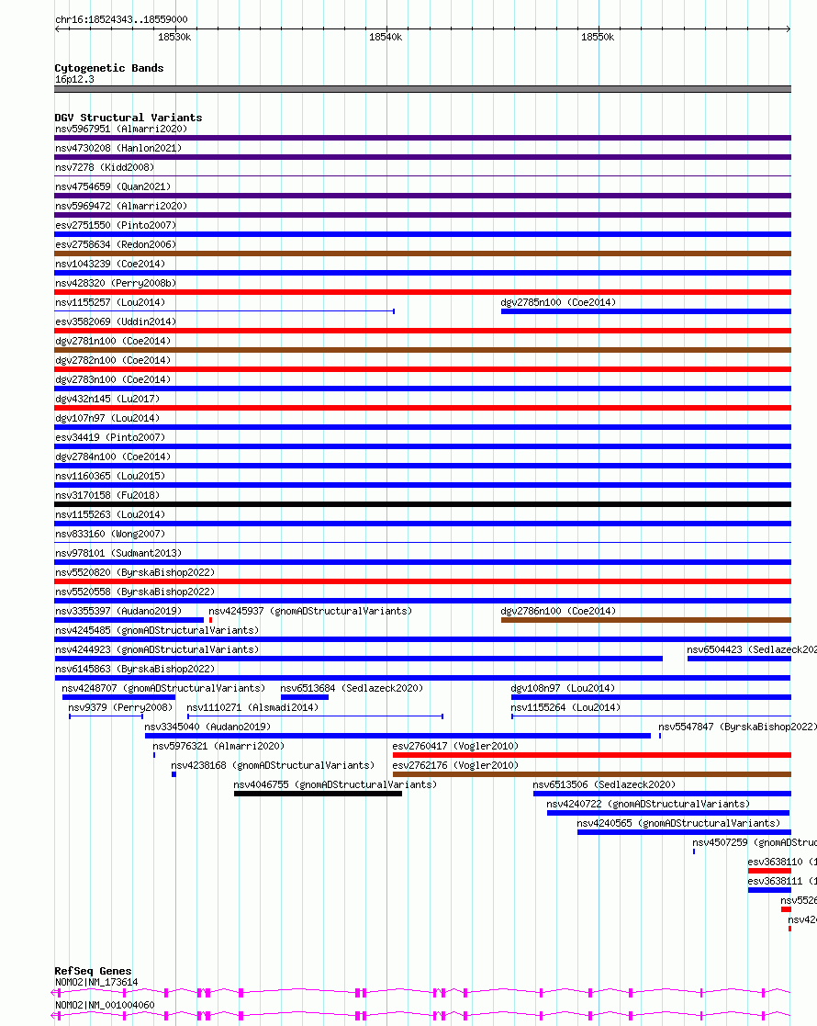Select nsv6145863 (ByrskaBishop2022) label
This screenshot has height=1026, width=817.
(135, 670)
